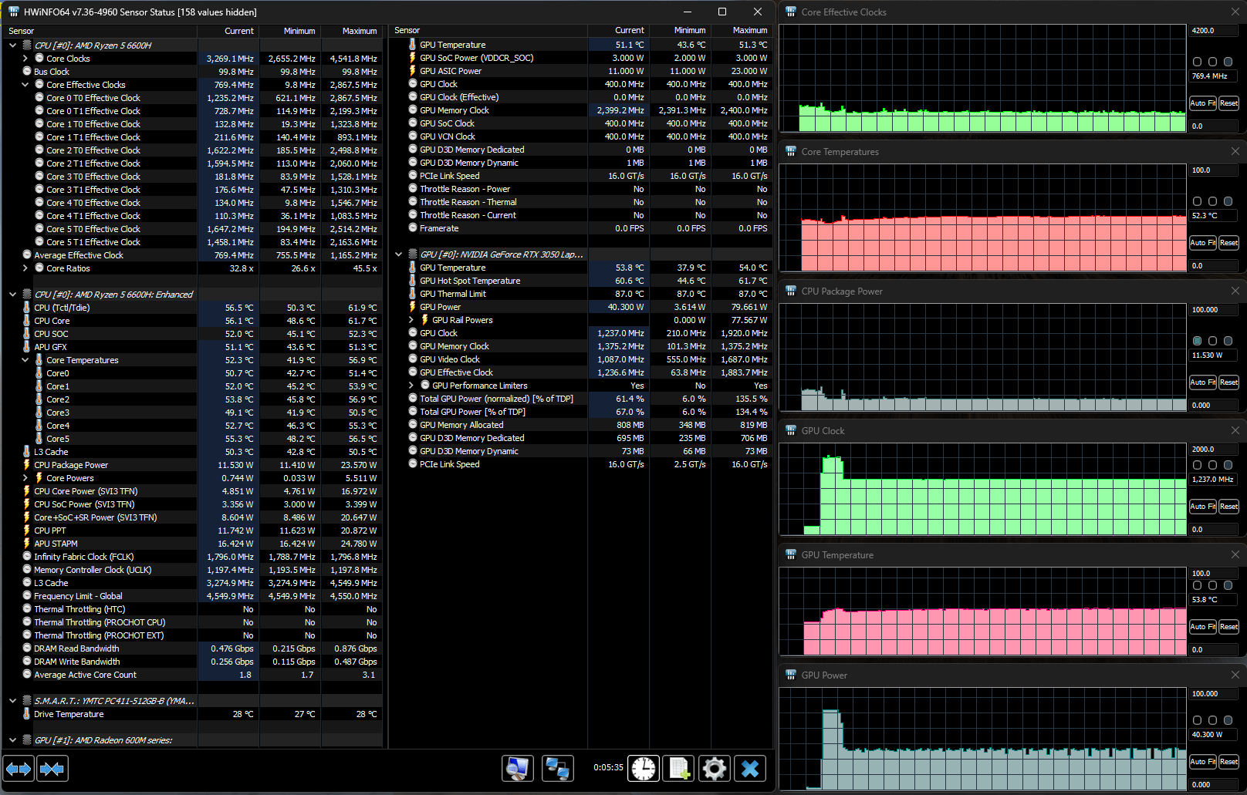Click the Minimum column header in left sensor panel
1247x795 pixels.
click(x=290, y=31)
